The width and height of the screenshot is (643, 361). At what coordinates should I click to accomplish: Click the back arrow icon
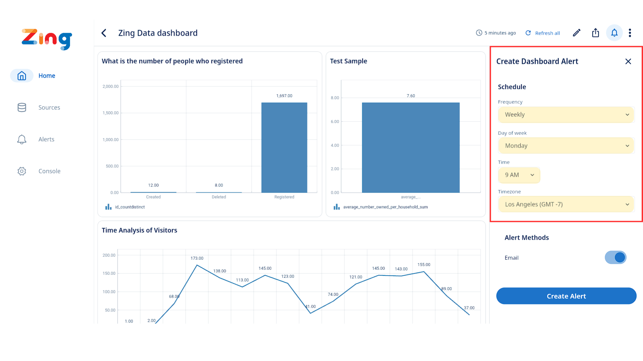pyautogui.click(x=104, y=33)
